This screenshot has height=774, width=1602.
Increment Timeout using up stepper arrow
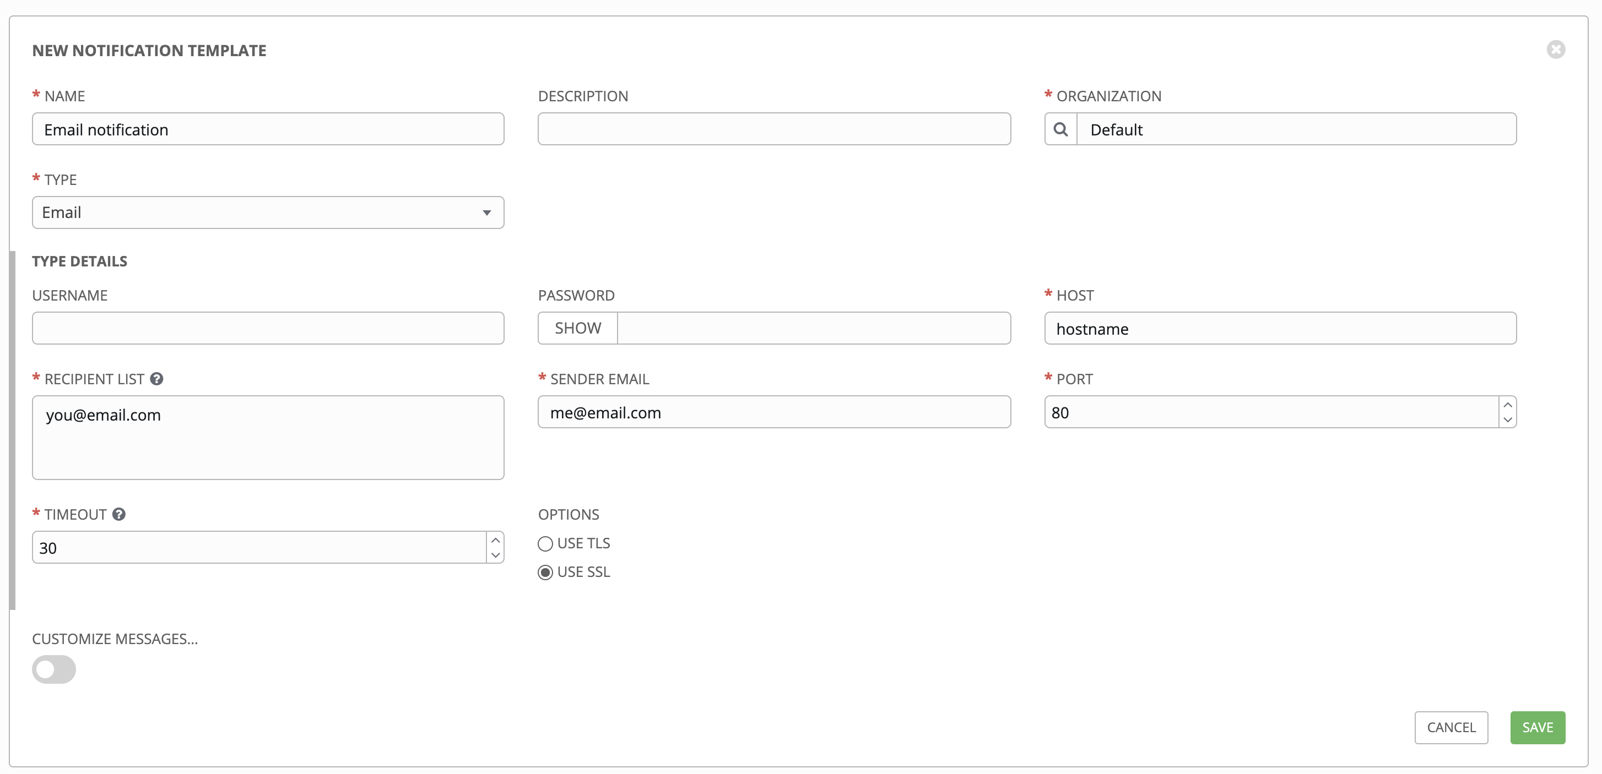(x=496, y=540)
